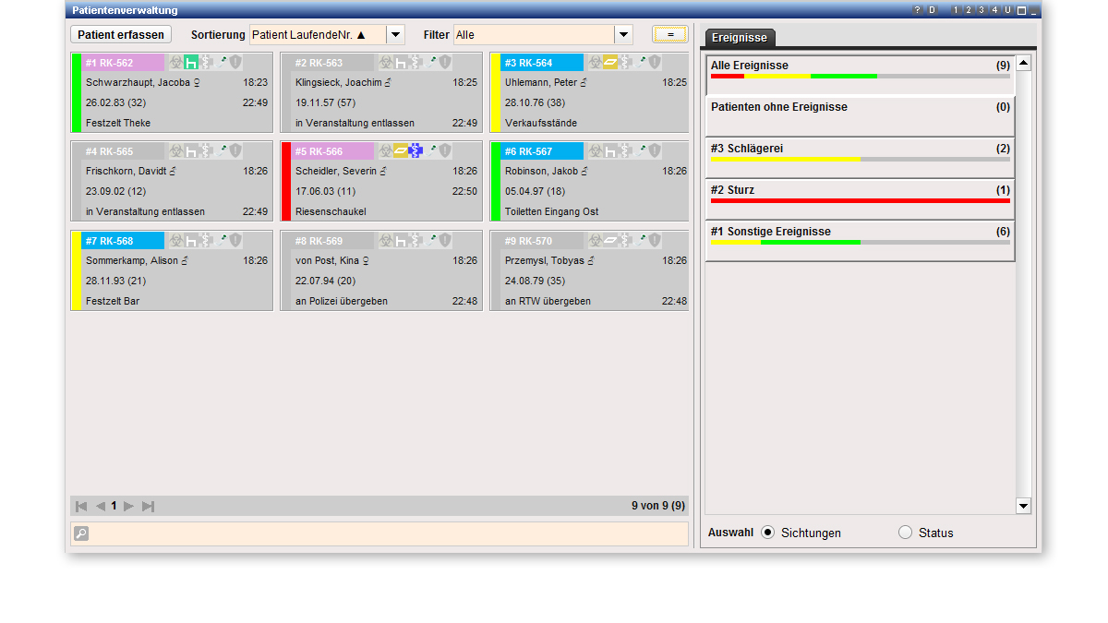Click biohazard icon on card #1 RK-562
1108x623 pixels.
coord(175,62)
